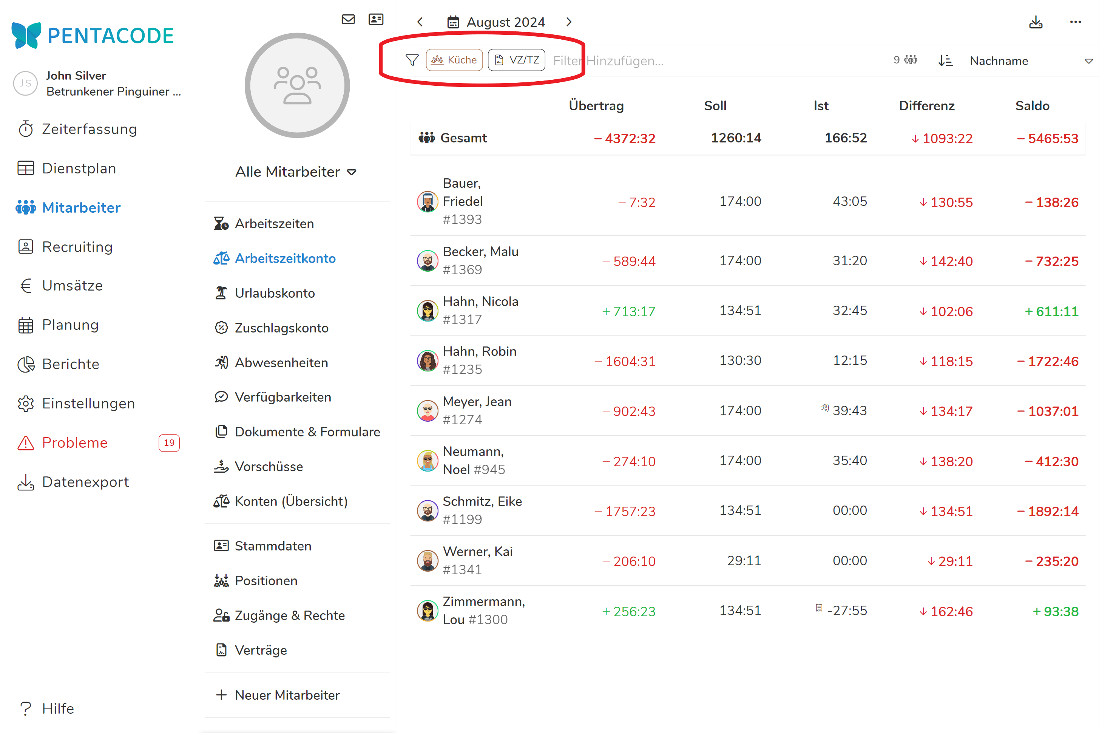Click the download icon in top bar
1099x733 pixels.
point(1036,22)
